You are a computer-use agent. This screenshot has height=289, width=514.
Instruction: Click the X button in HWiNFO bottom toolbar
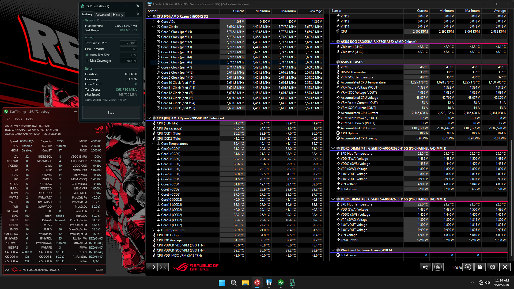point(505,267)
